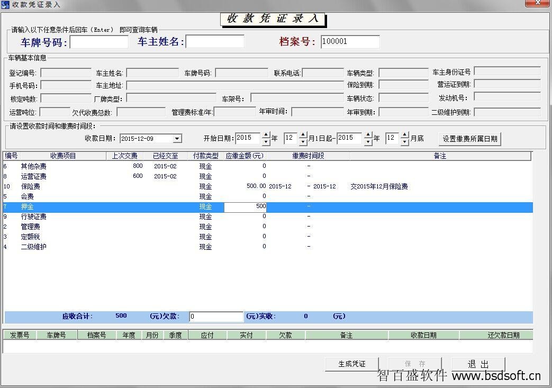Click the 欠款 amount input field
Viewport: 552px width, 388px height.
click(x=216, y=317)
